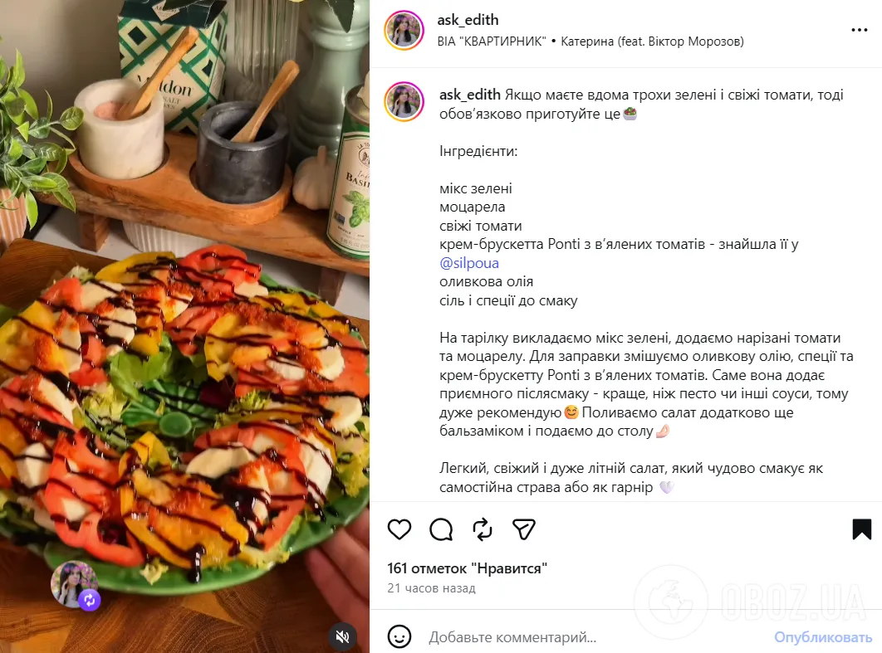Click ask_edith username in the caption
The height and width of the screenshot is (653, 882).
coord(470,95)
